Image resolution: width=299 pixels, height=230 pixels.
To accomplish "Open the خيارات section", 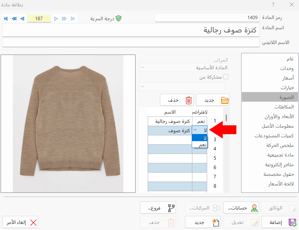I will (x=270, y=88).
